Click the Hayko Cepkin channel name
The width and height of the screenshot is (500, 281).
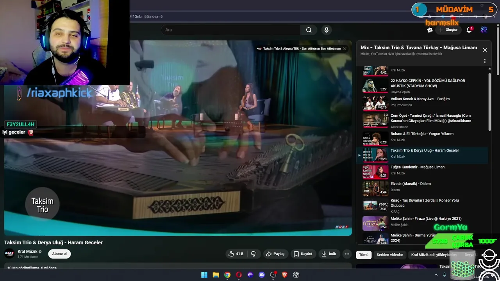(x=400, y=92)
